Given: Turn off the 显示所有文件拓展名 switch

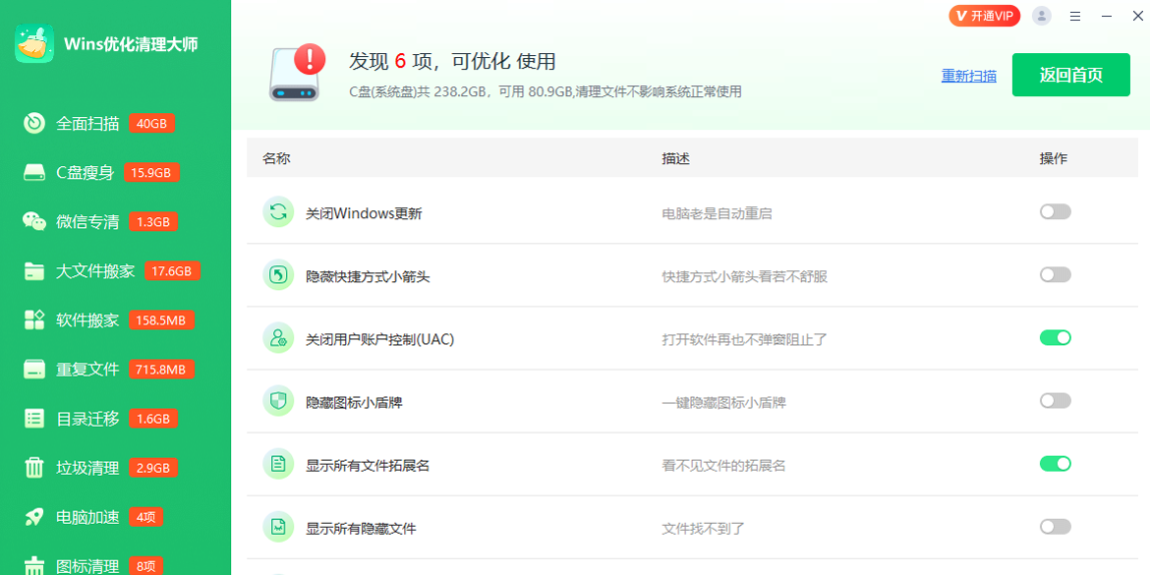Looking at the screenshot, I should (1055, 464).
